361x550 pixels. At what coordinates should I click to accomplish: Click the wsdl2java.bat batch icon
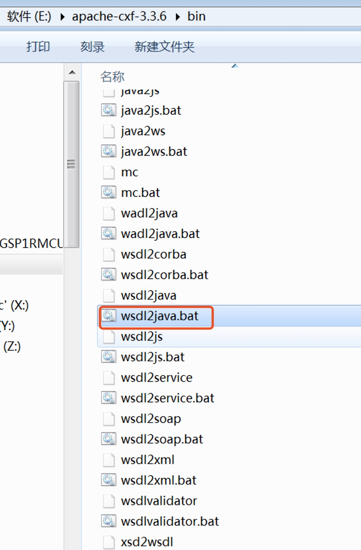[x=109, y=316]
